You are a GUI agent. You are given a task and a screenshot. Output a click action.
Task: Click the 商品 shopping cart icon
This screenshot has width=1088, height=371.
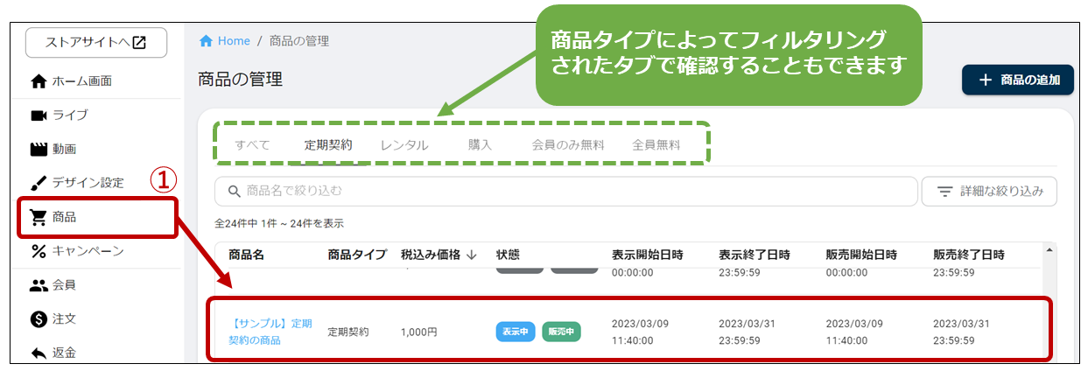click(x=39, y=217)
